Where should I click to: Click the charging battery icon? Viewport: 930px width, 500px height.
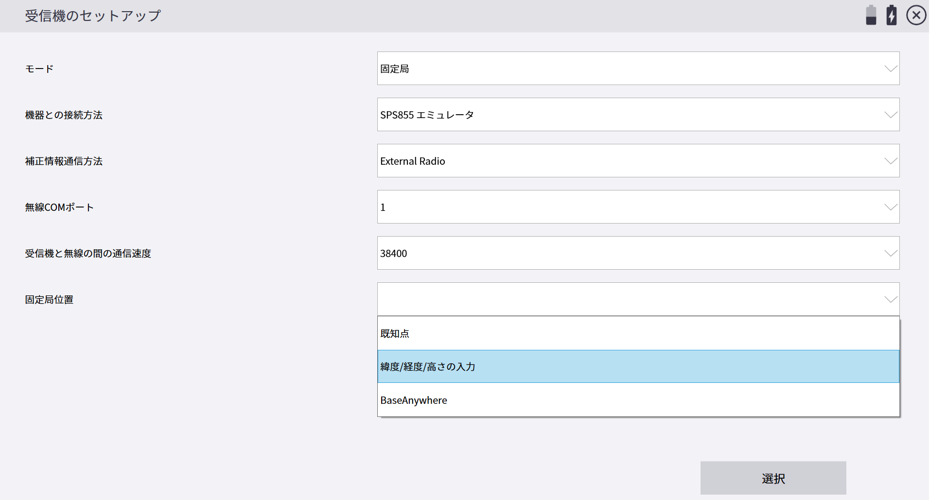click(x=891, y=16)
